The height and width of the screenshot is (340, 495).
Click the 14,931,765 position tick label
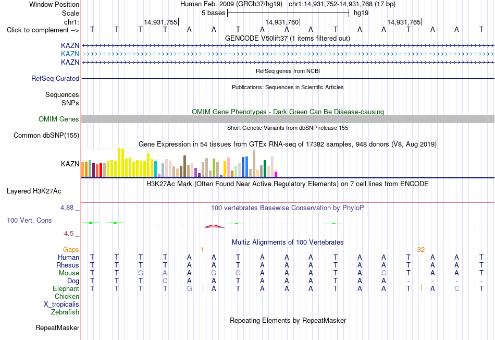[x=404, y=22]
